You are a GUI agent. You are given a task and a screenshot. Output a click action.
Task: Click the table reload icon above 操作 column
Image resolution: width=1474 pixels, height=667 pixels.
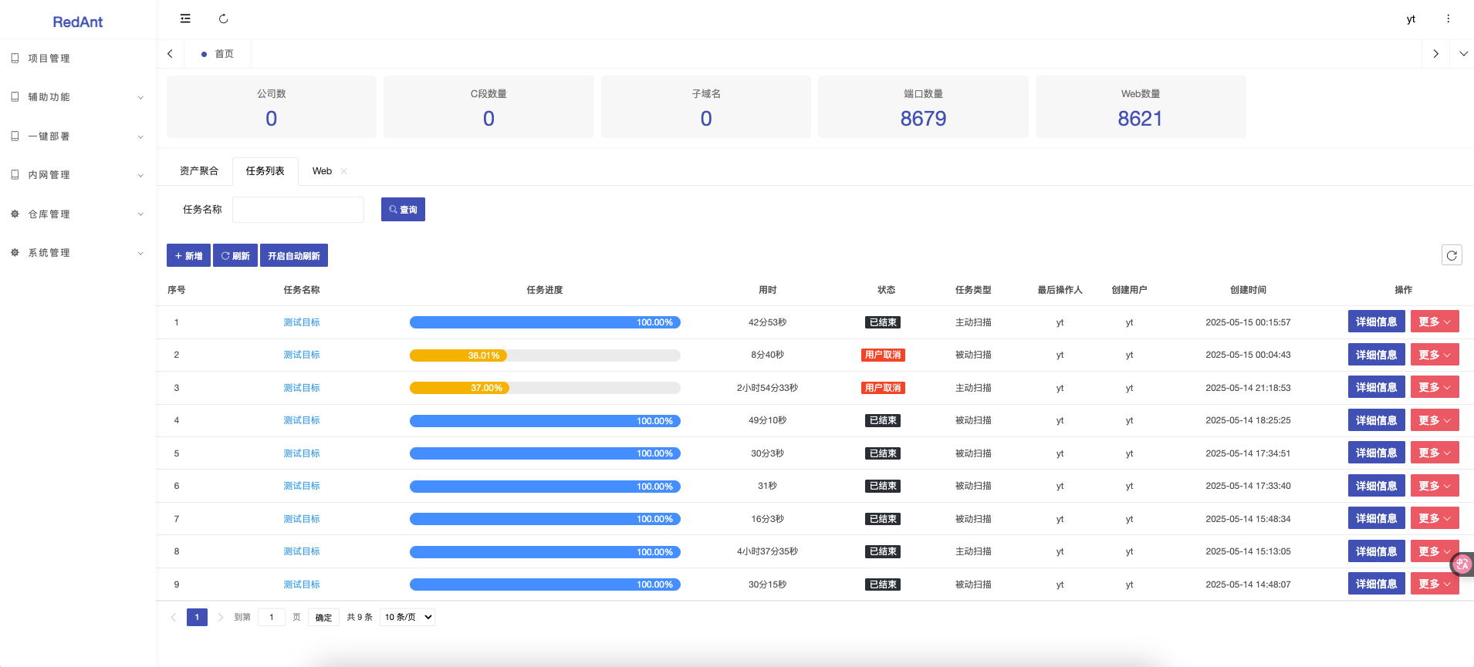tap(1452, 255)
